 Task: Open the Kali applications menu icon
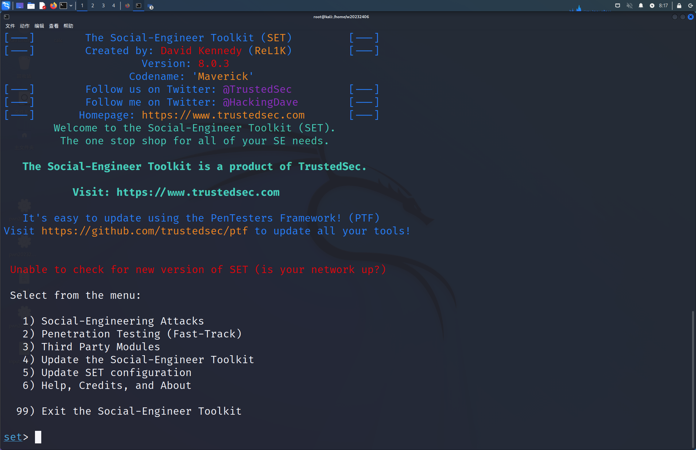[6, 5]
